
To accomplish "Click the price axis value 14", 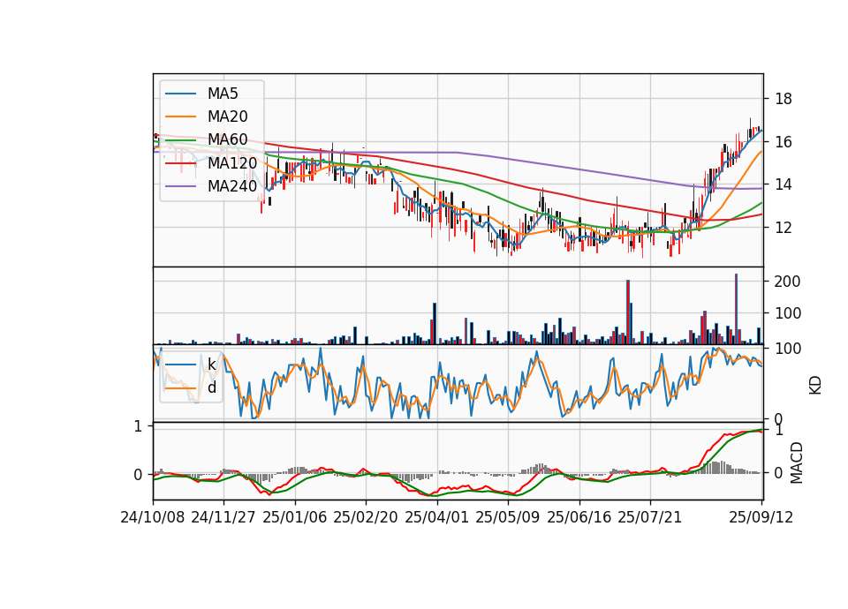I will [784, 184].
